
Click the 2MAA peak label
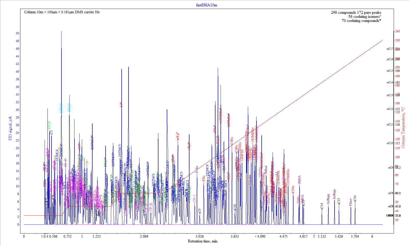(x=299, y=180)
